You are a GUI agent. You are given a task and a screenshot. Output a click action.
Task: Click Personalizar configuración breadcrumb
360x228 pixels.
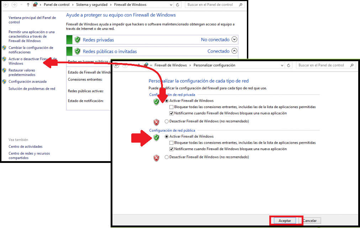(214, 65)
